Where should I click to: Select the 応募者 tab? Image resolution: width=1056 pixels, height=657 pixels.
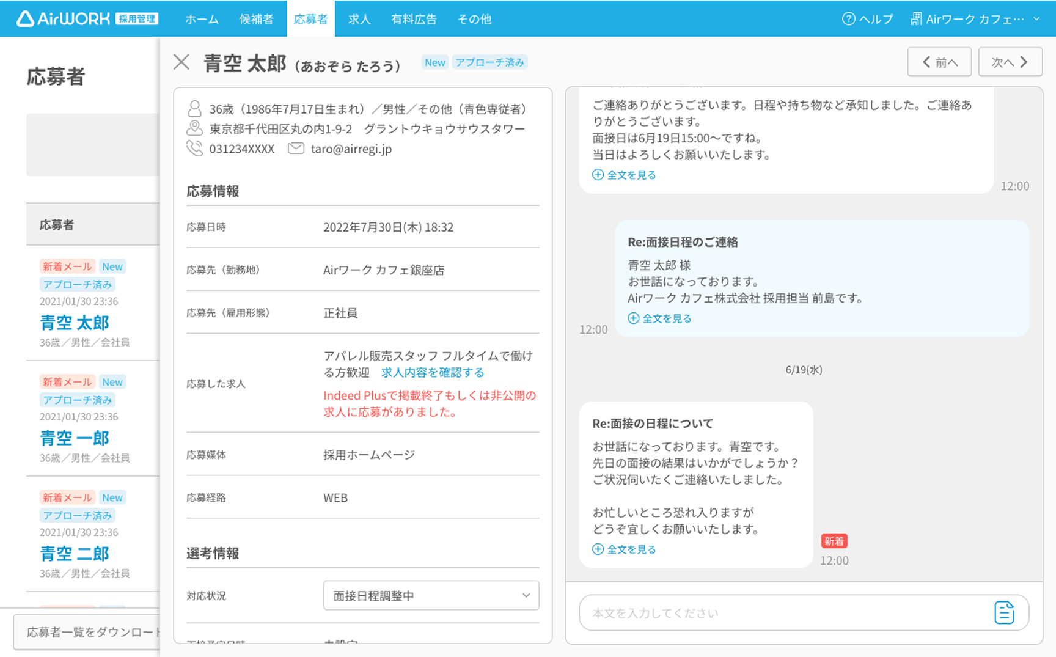(x=310, y=19)
